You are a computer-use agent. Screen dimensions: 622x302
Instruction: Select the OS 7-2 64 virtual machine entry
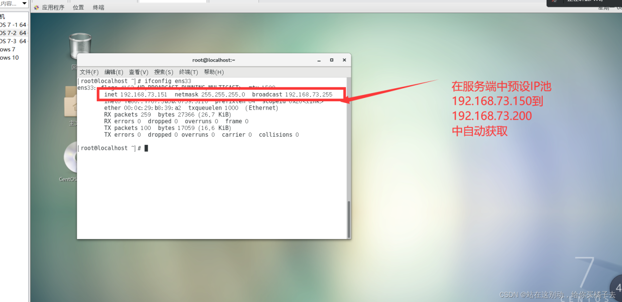pyautogui.click(x=13, y=33)
